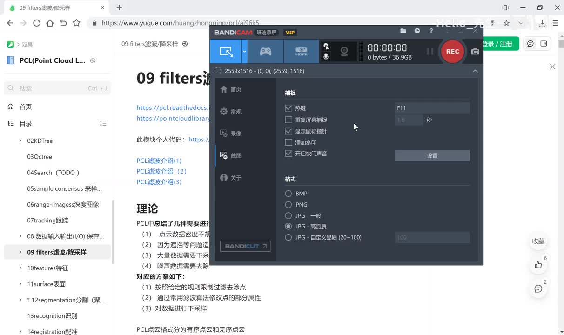This screenshot has height=335, width=564.
Task: Click the BANDICUT button
Action: 246,246
